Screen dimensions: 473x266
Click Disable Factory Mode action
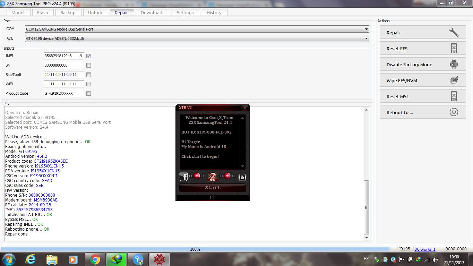tap(423, 65)
